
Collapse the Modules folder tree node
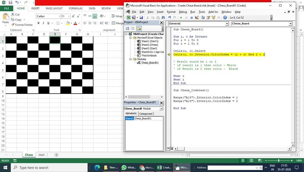coord(130,59)
